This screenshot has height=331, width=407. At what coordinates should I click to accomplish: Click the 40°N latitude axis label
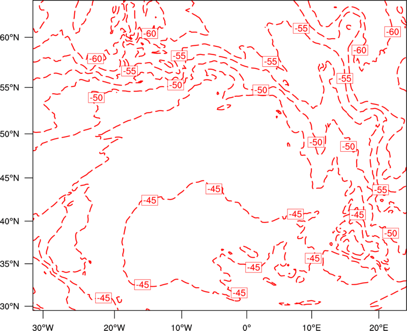[10, 221]
